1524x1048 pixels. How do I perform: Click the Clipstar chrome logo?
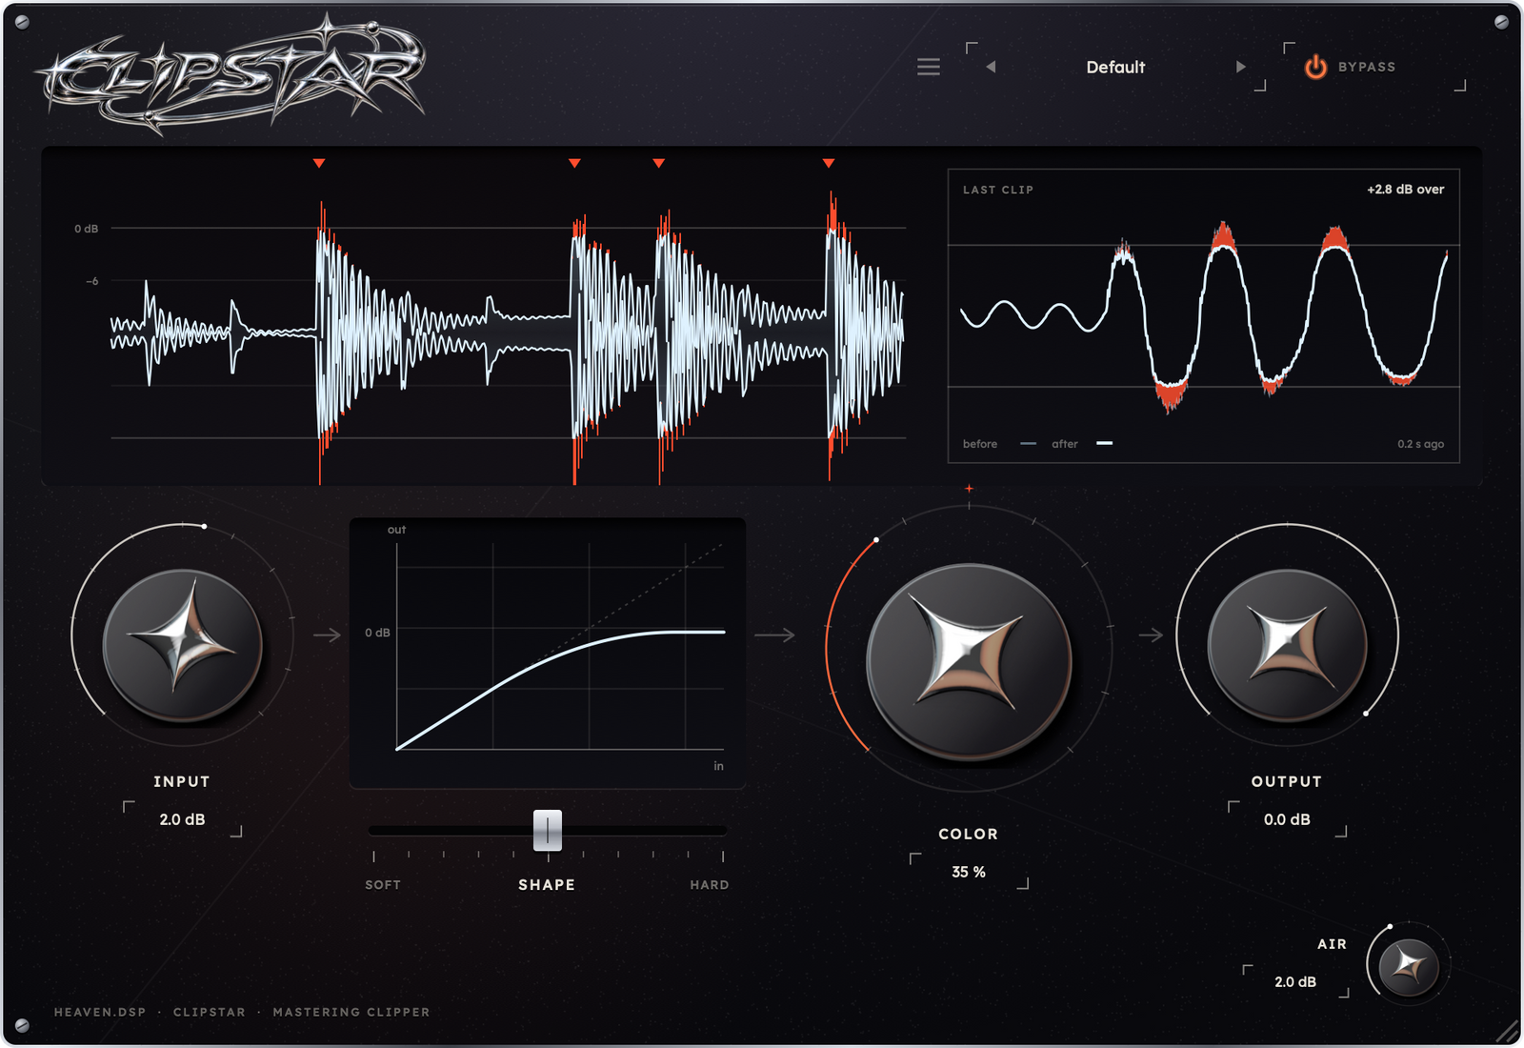coord(231,73)
